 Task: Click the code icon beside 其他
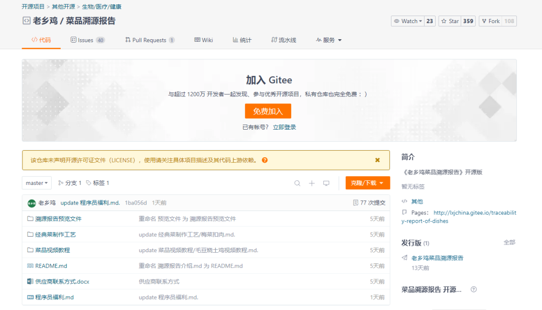pos(404,201)
